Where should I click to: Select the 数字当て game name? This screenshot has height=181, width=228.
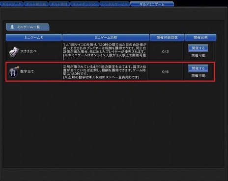[27, 71]
